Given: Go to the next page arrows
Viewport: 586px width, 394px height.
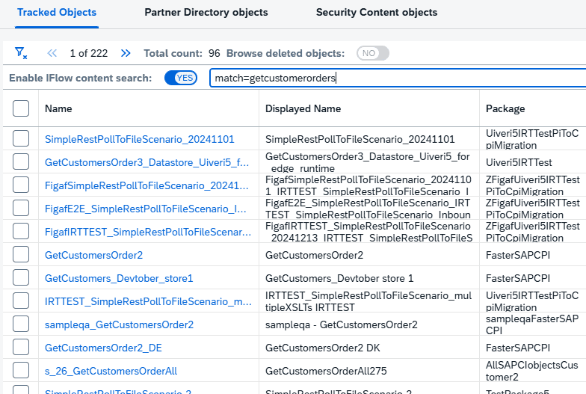Looking at the screenshot, I should click(x=126, y=53).
